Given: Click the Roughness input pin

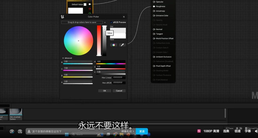Looking at the screenshot, I should point(154,7).
